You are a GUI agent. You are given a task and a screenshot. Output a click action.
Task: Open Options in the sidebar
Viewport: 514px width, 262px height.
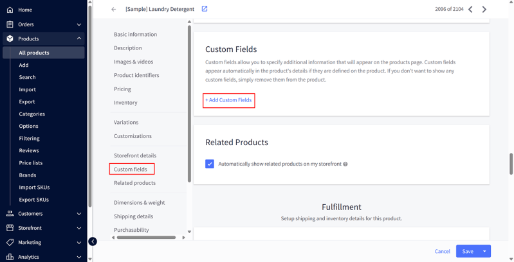tap(28, 126)
